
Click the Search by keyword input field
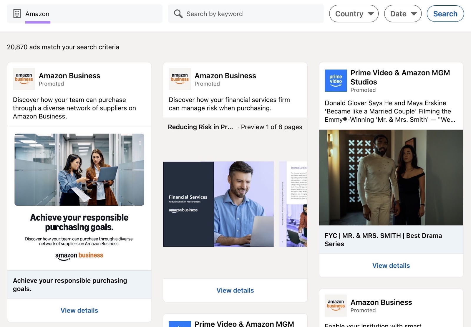(244, 14)
